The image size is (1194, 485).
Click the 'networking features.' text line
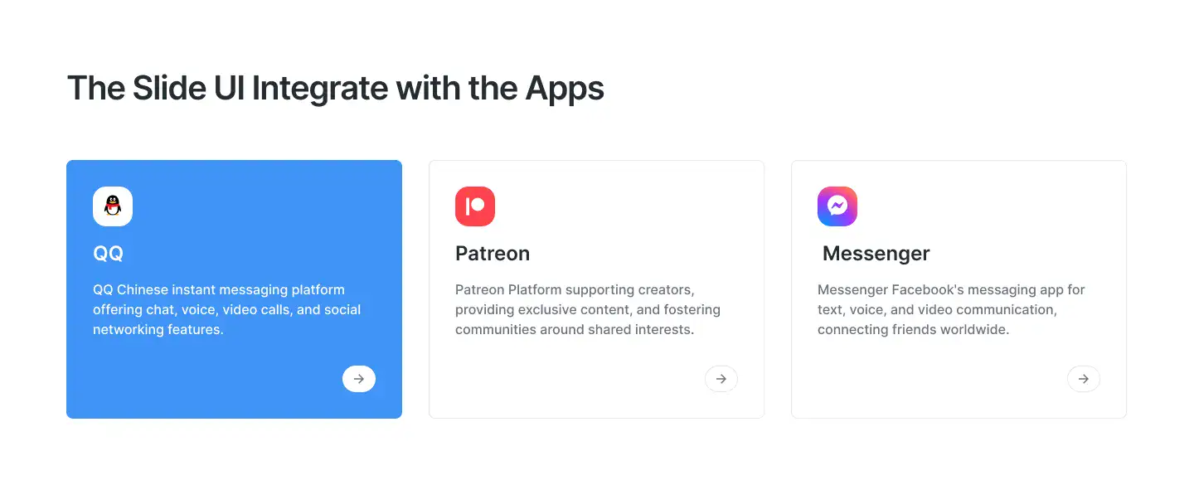tap(158, 330)
